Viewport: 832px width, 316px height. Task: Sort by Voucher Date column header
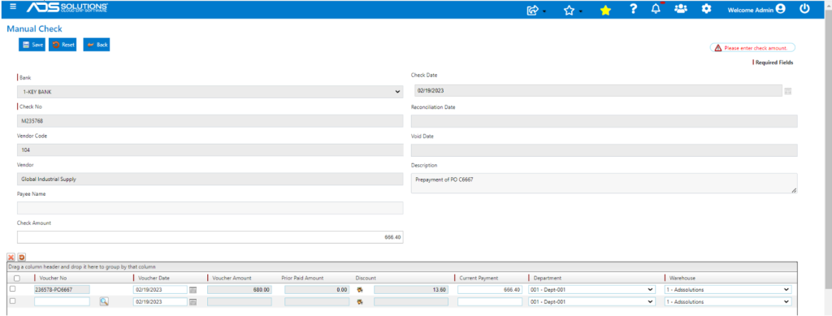click(x=154, y=278)
